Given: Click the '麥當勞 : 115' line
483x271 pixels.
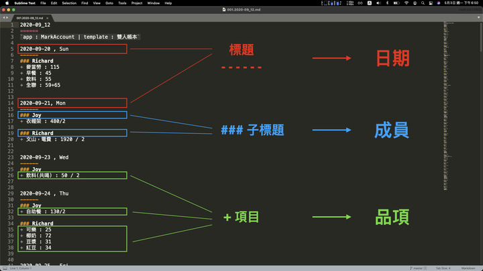Looking at the screenshot, I should (x=40, y=67).
